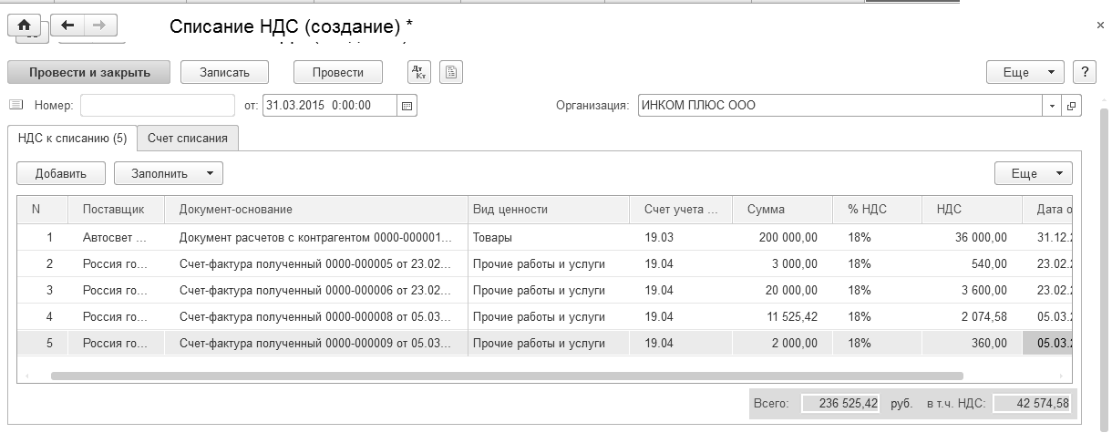
Task: Open the document report icon
Action: 451,73
